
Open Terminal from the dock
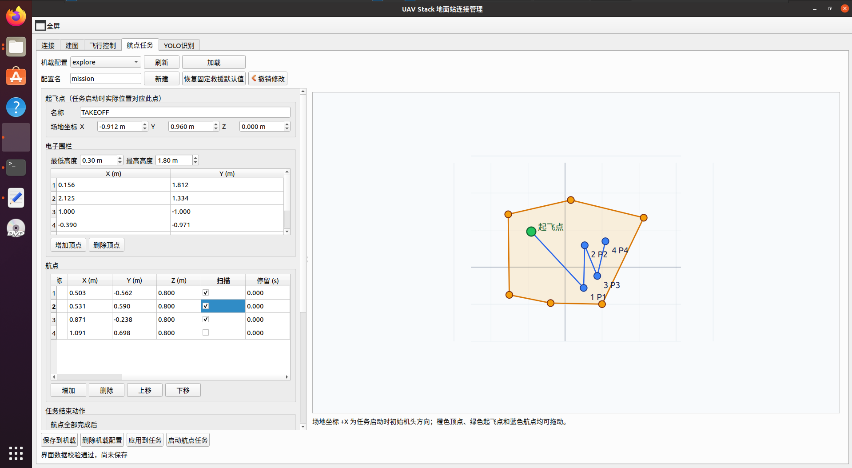click(16, 168)
